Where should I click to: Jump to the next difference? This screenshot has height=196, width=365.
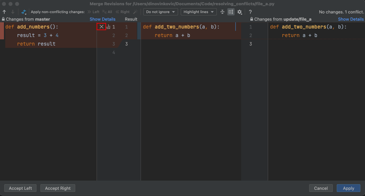pos(13,12)
